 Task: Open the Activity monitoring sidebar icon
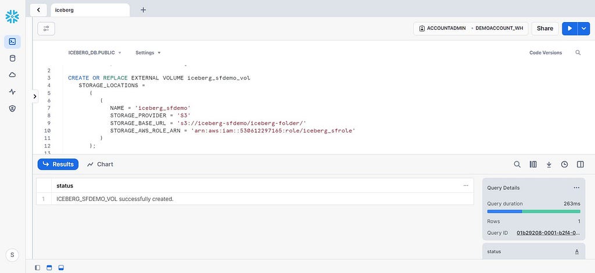(12, 92)
